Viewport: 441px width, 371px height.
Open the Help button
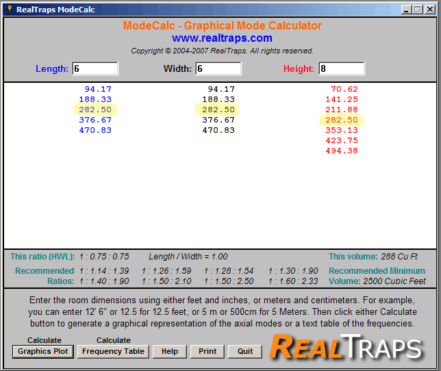click(169, 351)
